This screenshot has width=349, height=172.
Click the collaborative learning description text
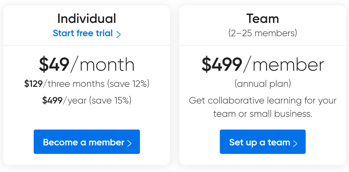pyautogui.click(x=263, y=101)
